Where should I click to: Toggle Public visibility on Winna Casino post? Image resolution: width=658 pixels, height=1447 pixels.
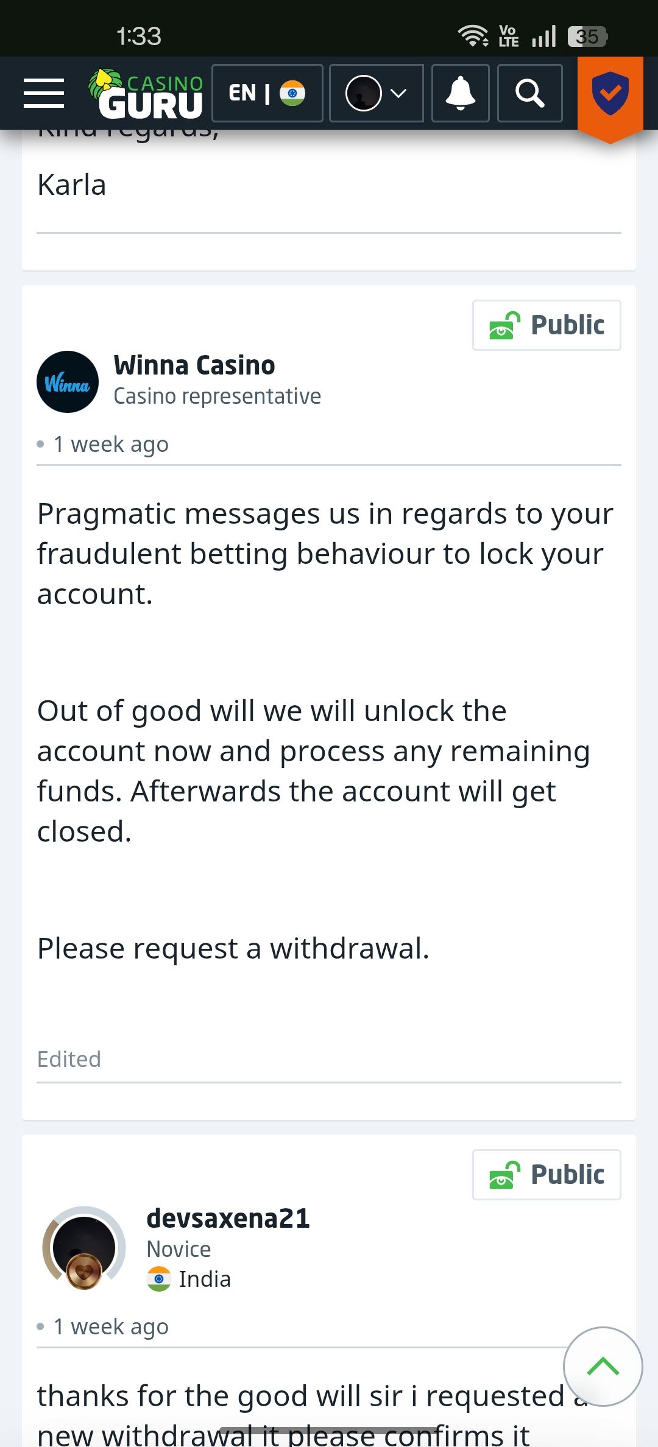[x=547, y=325]
